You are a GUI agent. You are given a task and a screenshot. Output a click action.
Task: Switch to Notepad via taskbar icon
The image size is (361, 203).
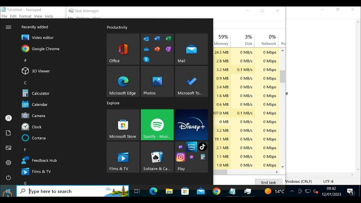tap(232, 191)
